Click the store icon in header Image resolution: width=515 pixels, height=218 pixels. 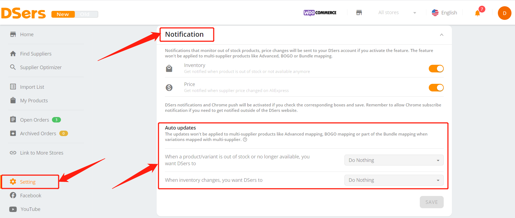pyautogui.click(x=359, y=13)
